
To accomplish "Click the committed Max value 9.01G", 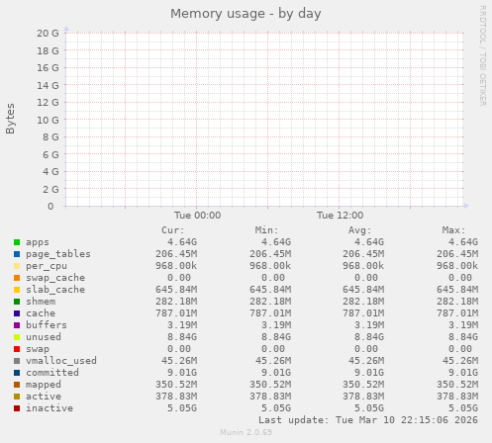I will point(463,373).
